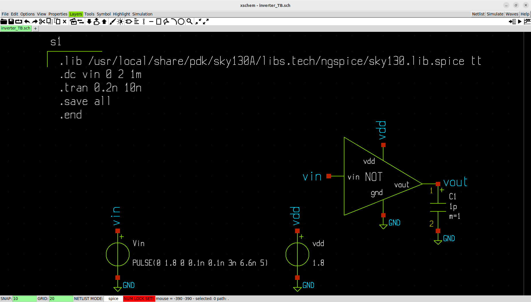Select the inverter_TB.sch tab

coord(16,28)
